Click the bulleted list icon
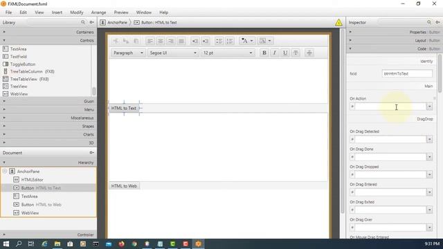This screenshot has width=443, height=249. point(219,41)
